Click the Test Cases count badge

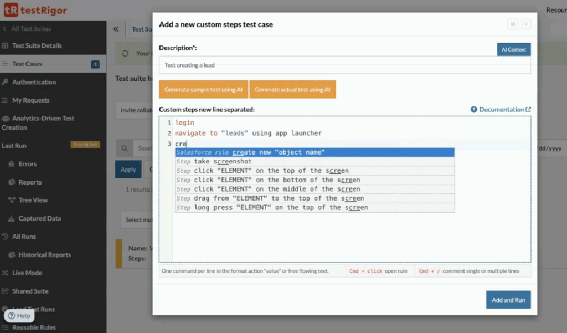[95, 64]
